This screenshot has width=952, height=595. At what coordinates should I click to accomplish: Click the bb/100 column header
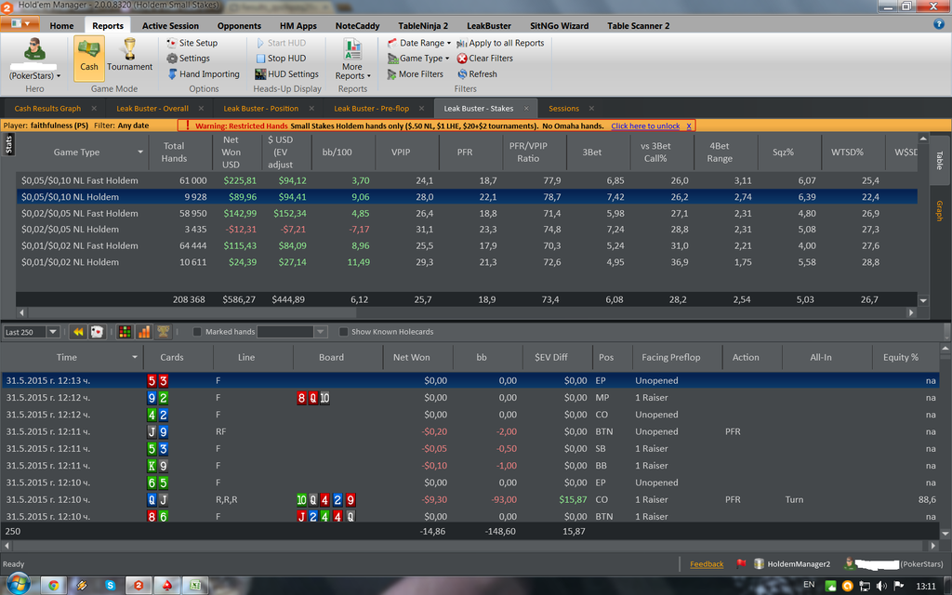point(337,152)
